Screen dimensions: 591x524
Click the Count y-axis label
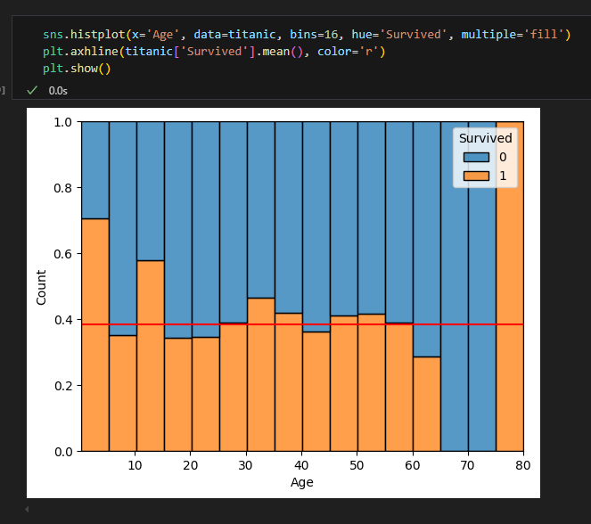tap(41, 287)
